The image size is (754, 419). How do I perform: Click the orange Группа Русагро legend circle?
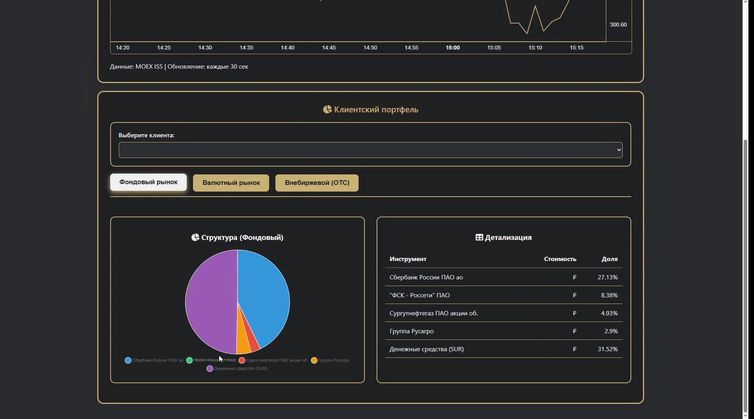[314, 360]
